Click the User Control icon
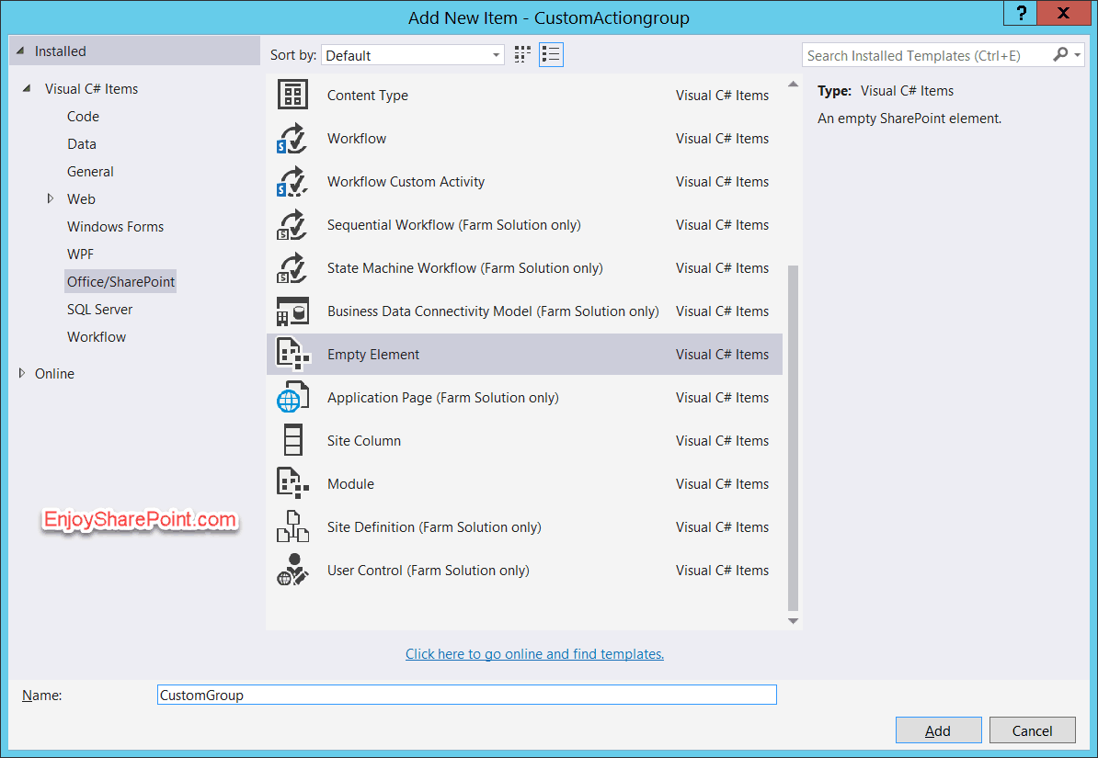1098x758 pixels. point(292,571)
